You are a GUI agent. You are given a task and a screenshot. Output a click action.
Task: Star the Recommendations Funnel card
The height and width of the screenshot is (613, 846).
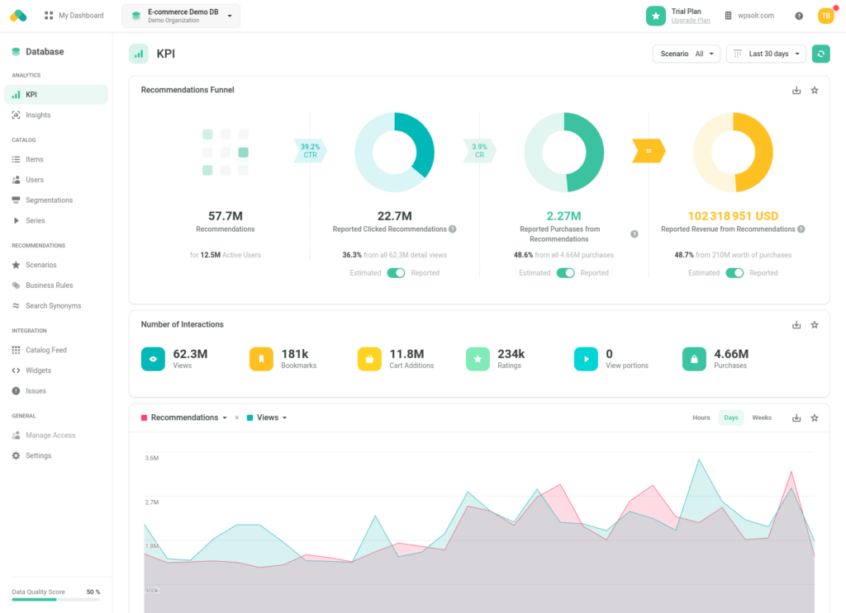coord(815,91)
